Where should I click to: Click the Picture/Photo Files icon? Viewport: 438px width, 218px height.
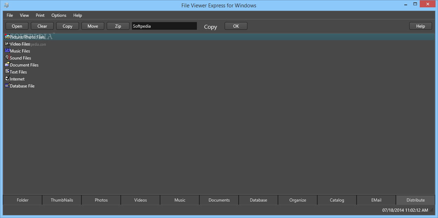coord(7,36)
